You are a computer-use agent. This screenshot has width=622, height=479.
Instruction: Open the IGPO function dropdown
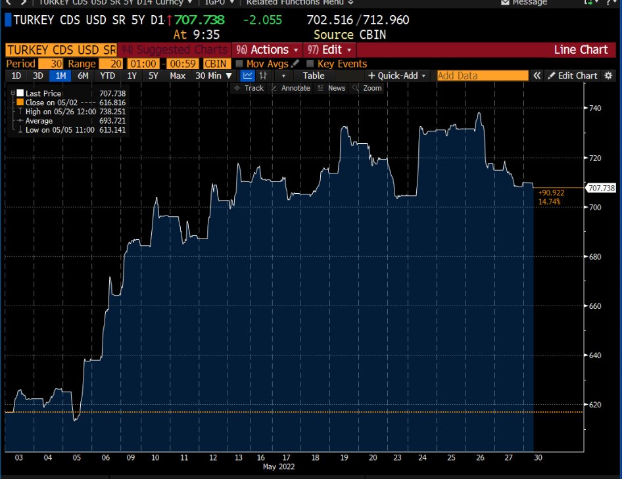coord(220,3)
